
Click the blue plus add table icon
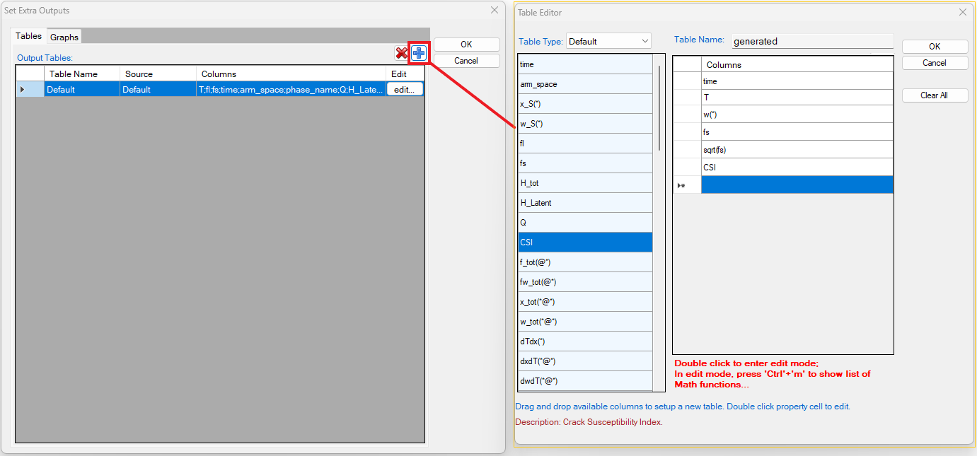pyautogui.click(x=419, y=53)
